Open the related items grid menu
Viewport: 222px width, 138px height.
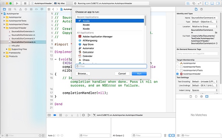pos(49,9)
